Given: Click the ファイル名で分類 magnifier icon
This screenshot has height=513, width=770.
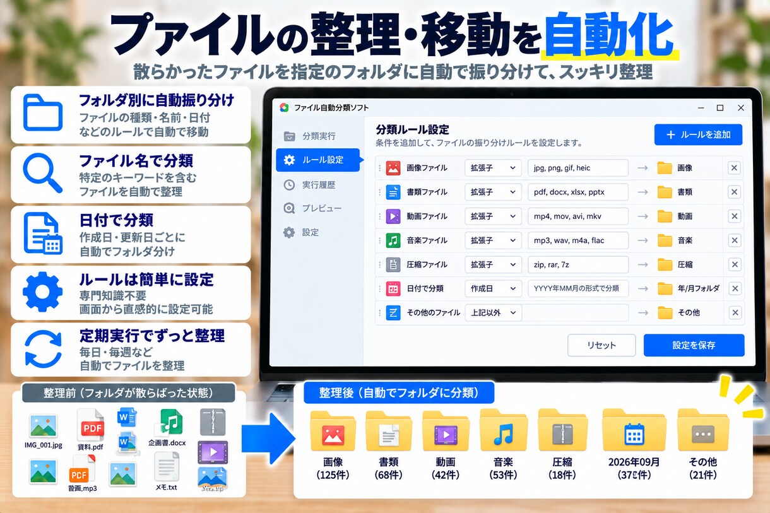Looking at the screenshot, I should point(43,173).
